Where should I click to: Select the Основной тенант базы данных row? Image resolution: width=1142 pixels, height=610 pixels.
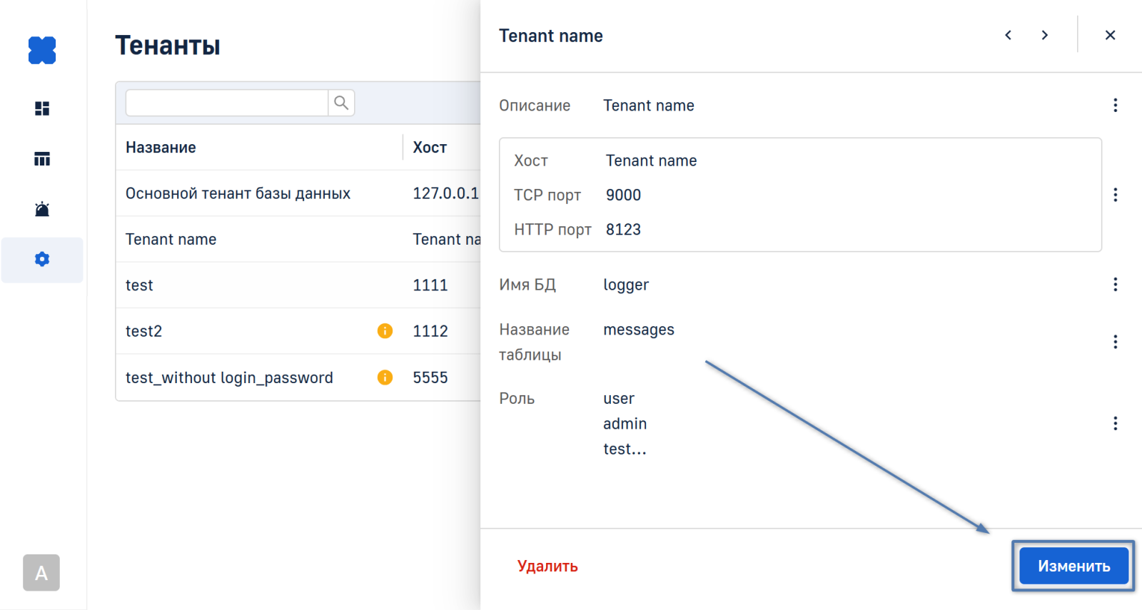click(x=238, y=193)
